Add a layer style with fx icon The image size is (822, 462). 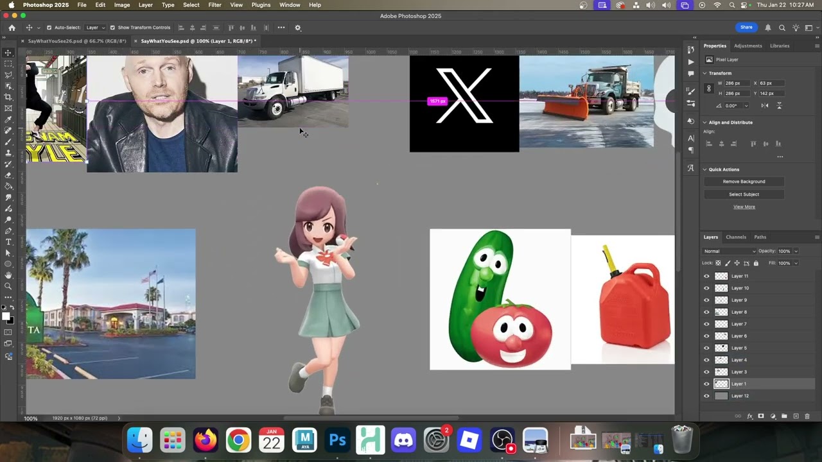tap(749, 416)
